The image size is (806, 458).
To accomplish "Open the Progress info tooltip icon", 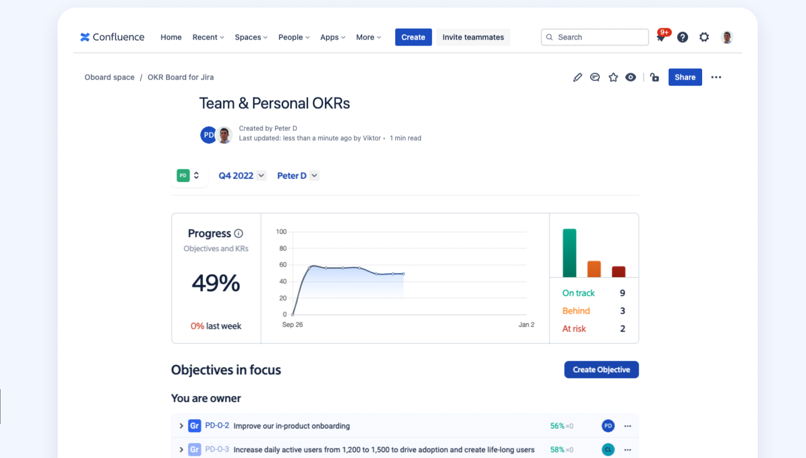I will tap(238, 233).
